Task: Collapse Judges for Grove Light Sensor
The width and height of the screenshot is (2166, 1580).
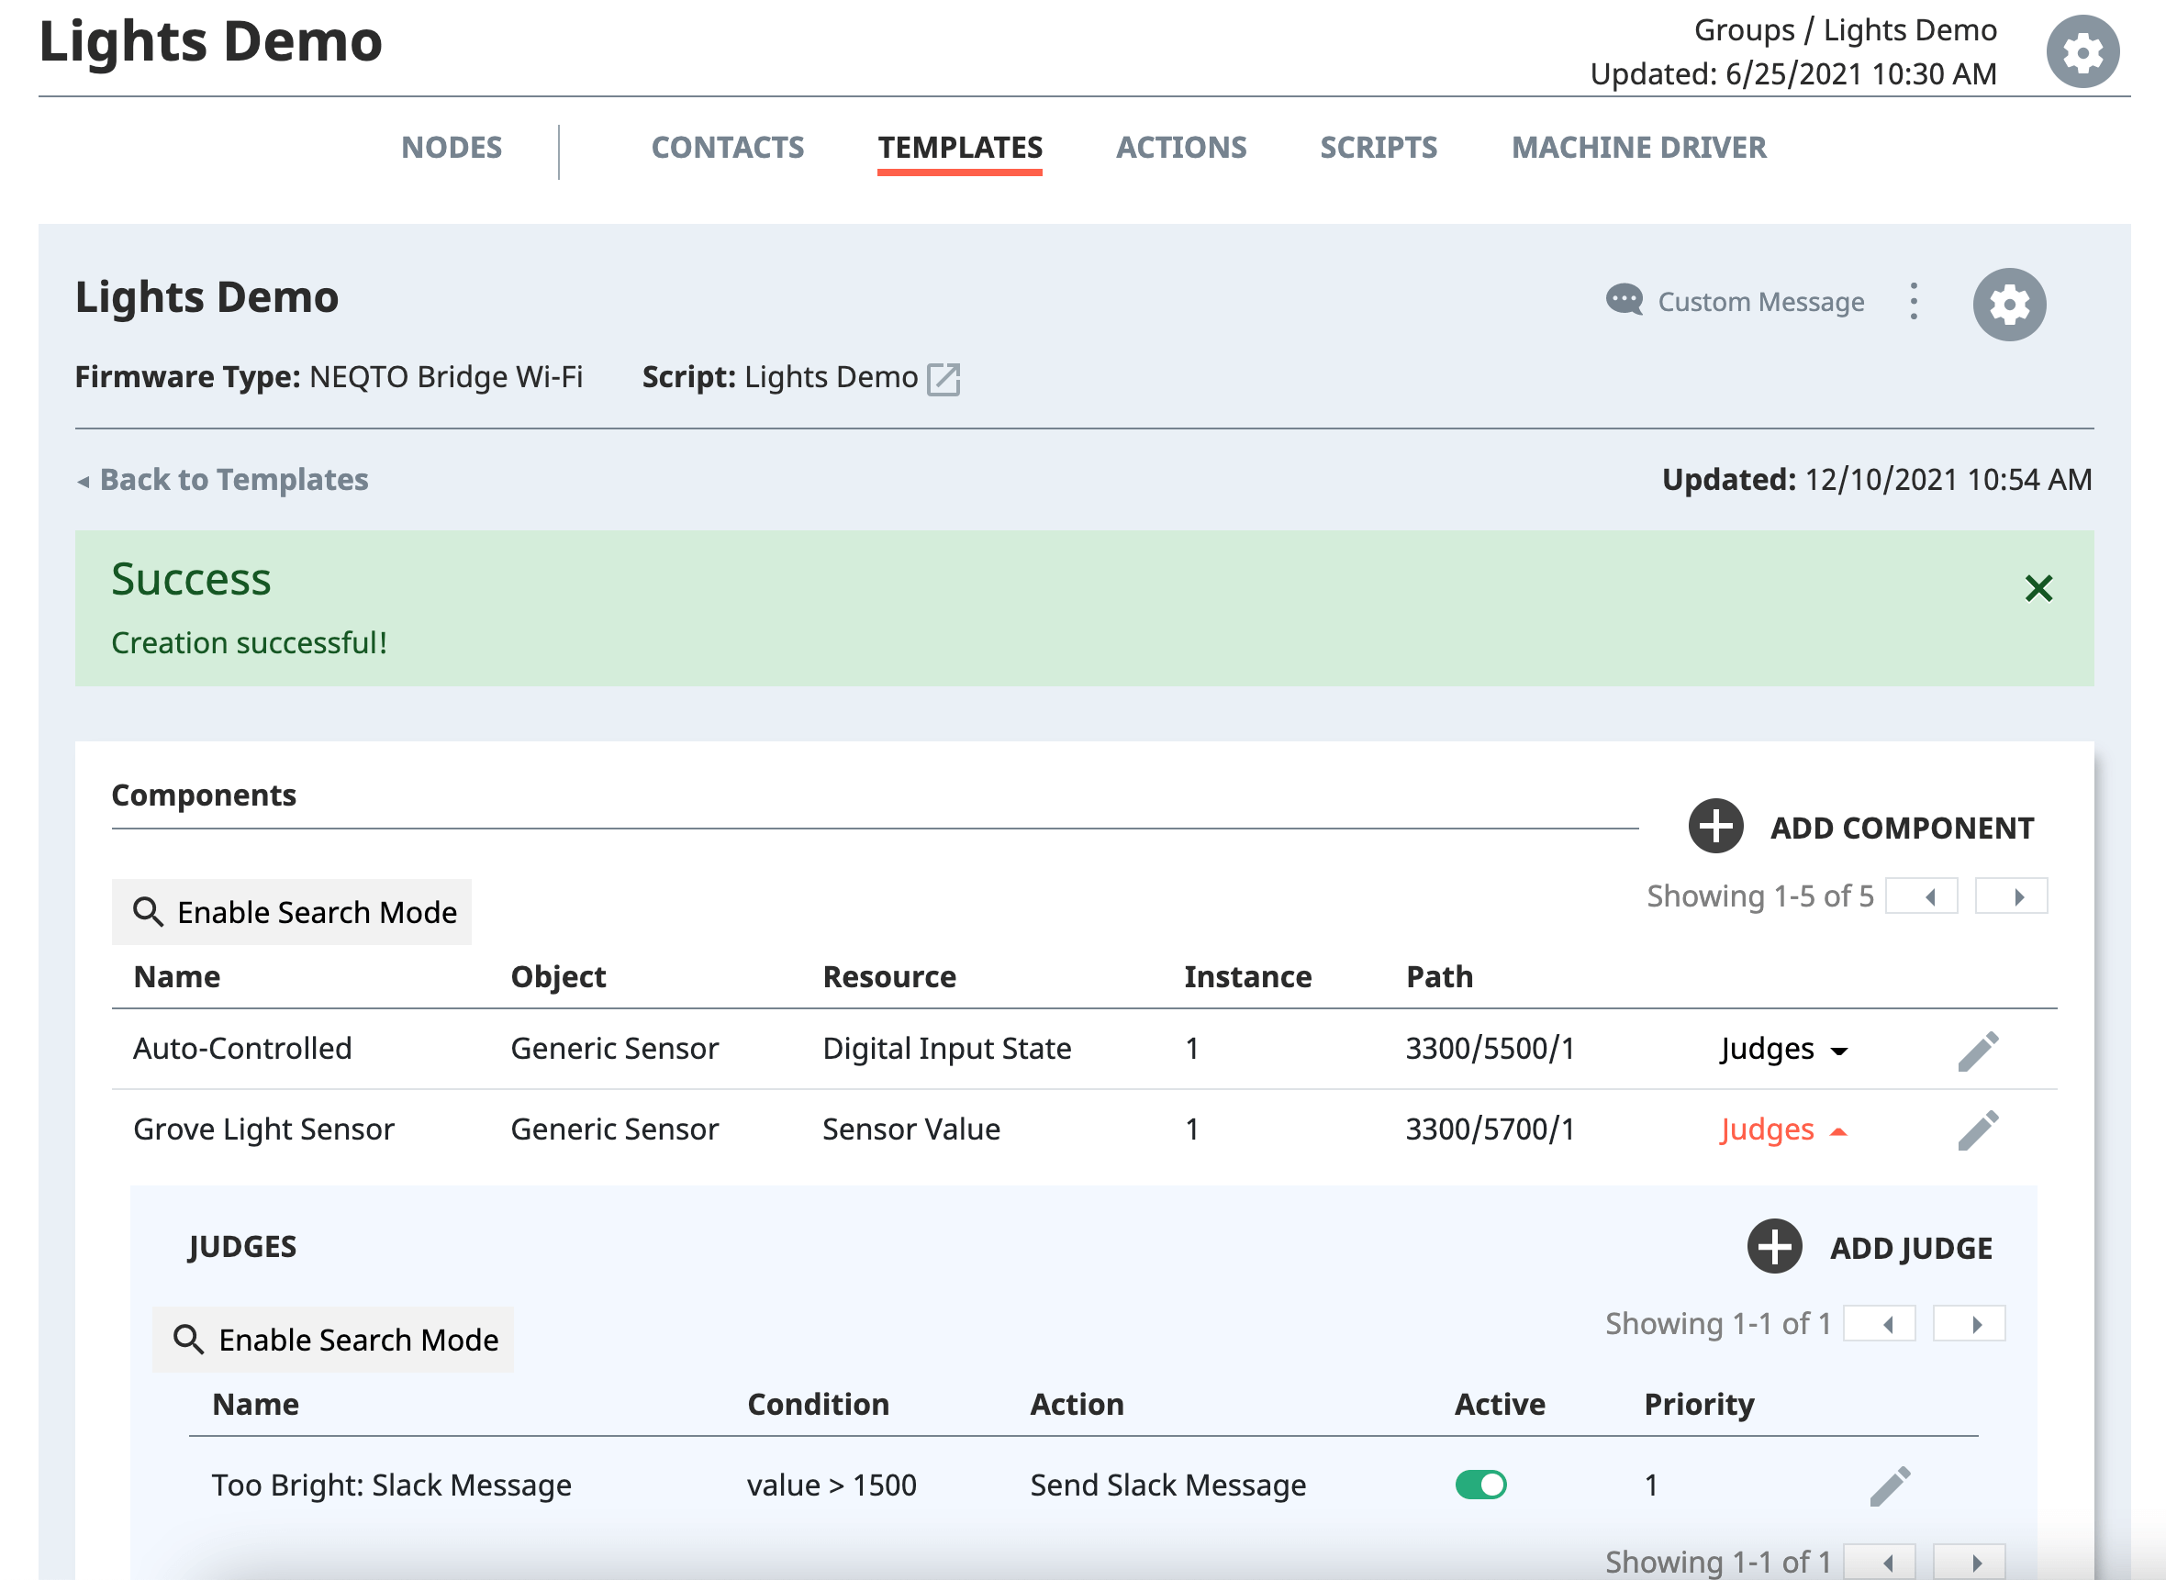Action: click(1783, 1130)
